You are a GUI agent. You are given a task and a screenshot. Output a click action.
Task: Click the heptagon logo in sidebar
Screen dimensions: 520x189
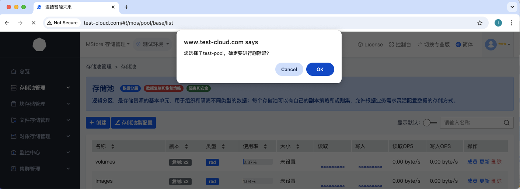pyautogui.click(x=39, y=45)
